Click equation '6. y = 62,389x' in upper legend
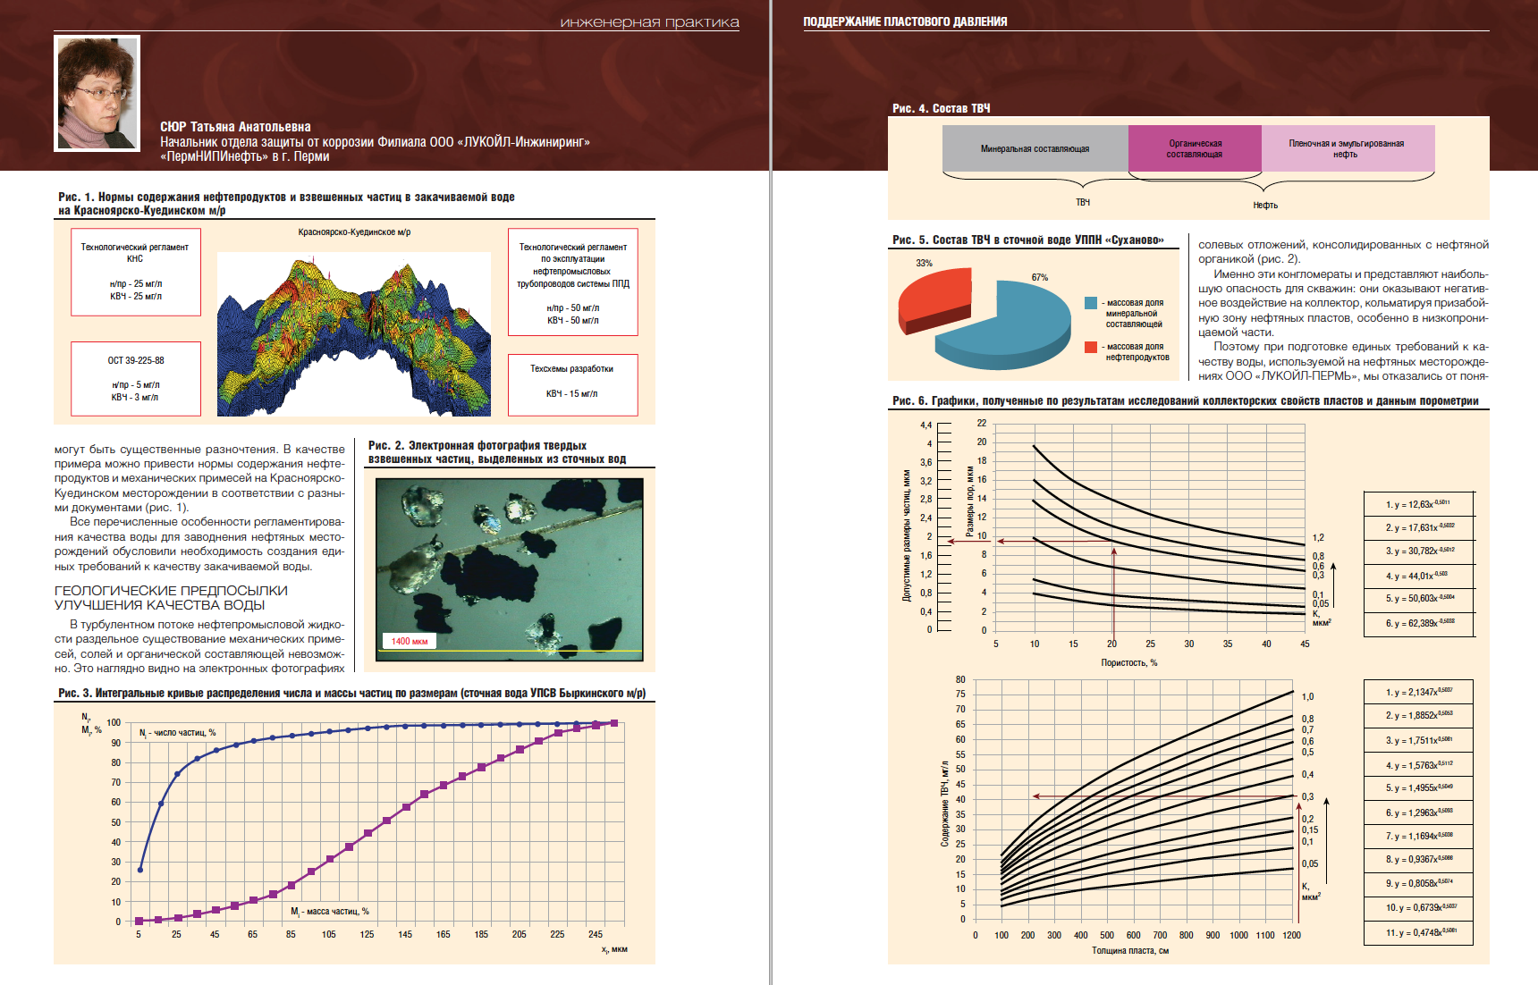Image resolution: width=1538 pixels, height=985 pixels. point(1418,623)
